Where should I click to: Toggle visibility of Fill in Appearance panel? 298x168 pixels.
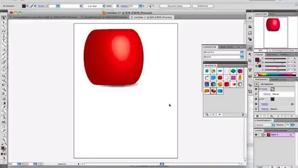(256, 99)
